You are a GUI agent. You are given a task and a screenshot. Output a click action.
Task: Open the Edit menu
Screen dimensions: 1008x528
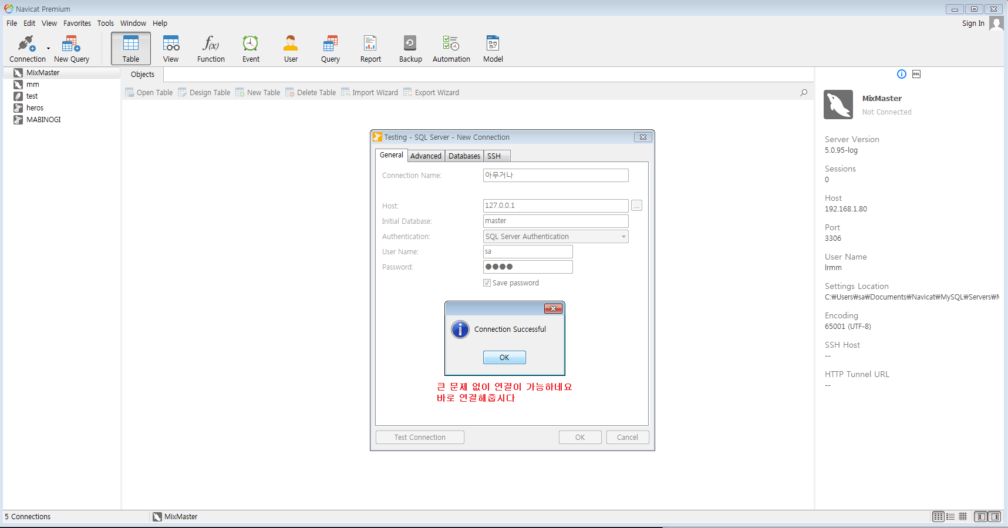pos(29,23)
